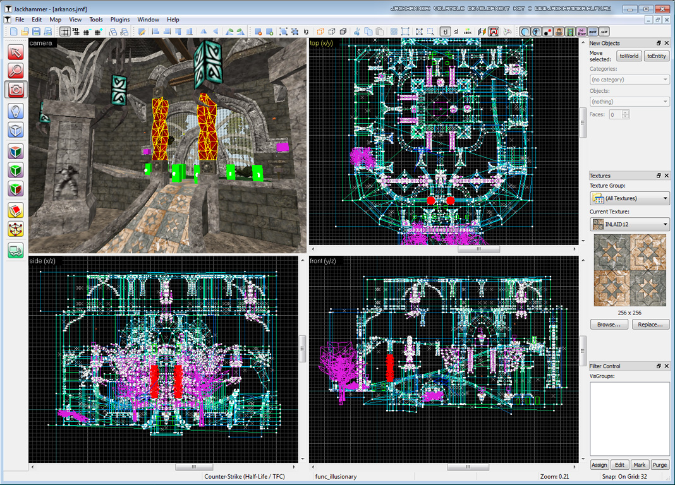This screenshot has height=485, width=675.
Task: Click the Replace... texture button
Action: point(650,325)
